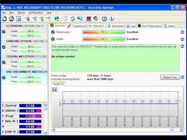Viewport: 187px width, 140px height.
Task: Click the blue disk panel toolbar icon
Action: tap(18, 19)
